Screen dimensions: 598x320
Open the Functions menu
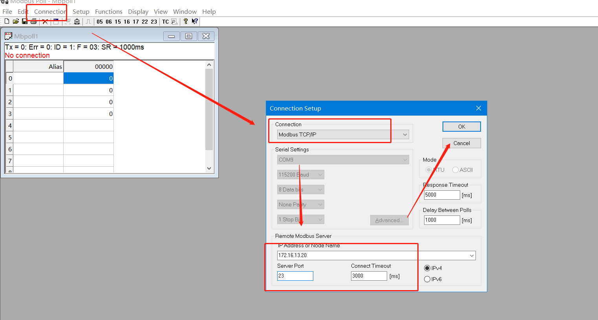[x=109, y=12]
